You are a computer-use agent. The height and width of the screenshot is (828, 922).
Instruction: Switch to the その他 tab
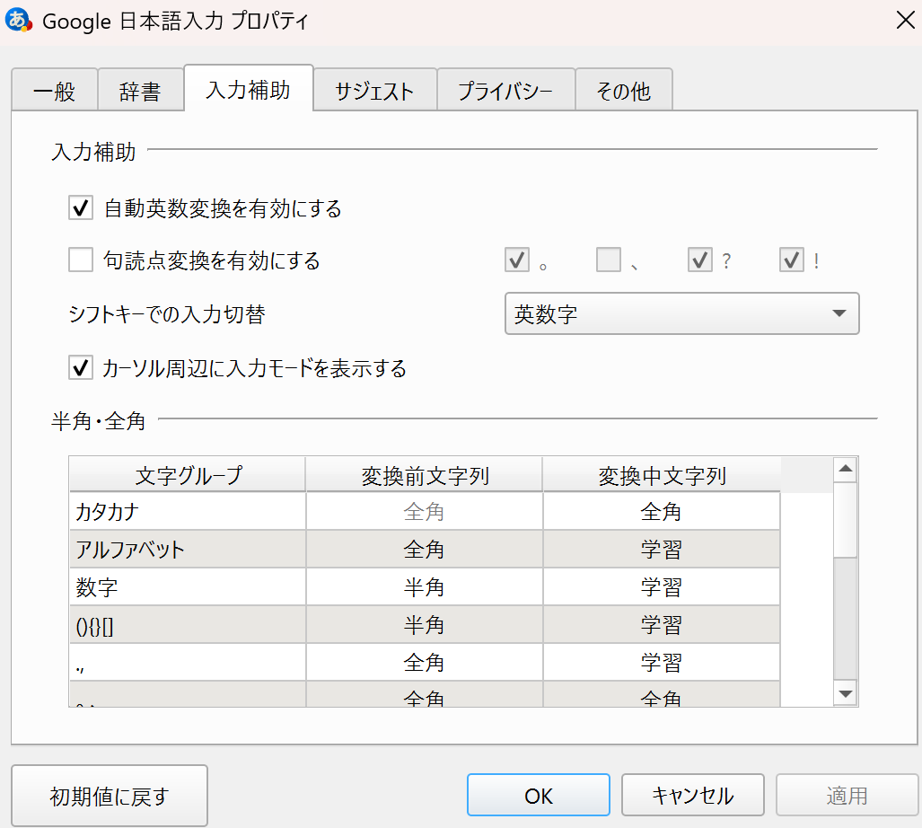tap(623, 91)
